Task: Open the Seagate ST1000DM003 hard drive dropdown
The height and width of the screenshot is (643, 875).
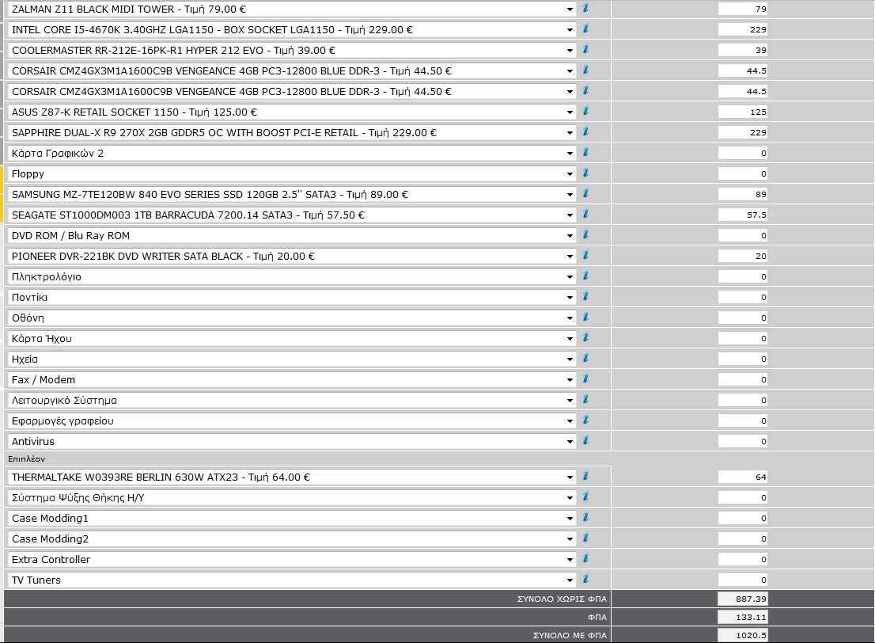Action: pyautogui.click(x=291, y=215)
